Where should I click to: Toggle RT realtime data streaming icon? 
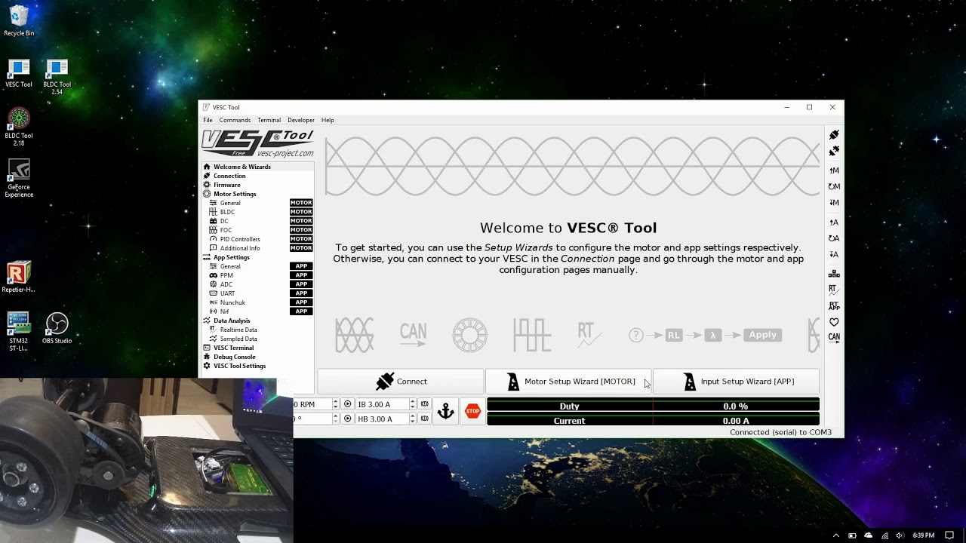point(834,290)
